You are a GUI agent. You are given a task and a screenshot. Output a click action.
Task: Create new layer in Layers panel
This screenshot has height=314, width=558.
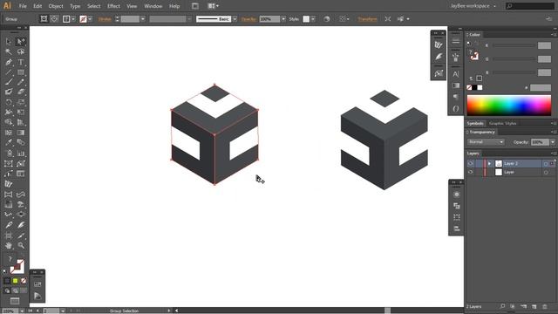tap(534, 306)
